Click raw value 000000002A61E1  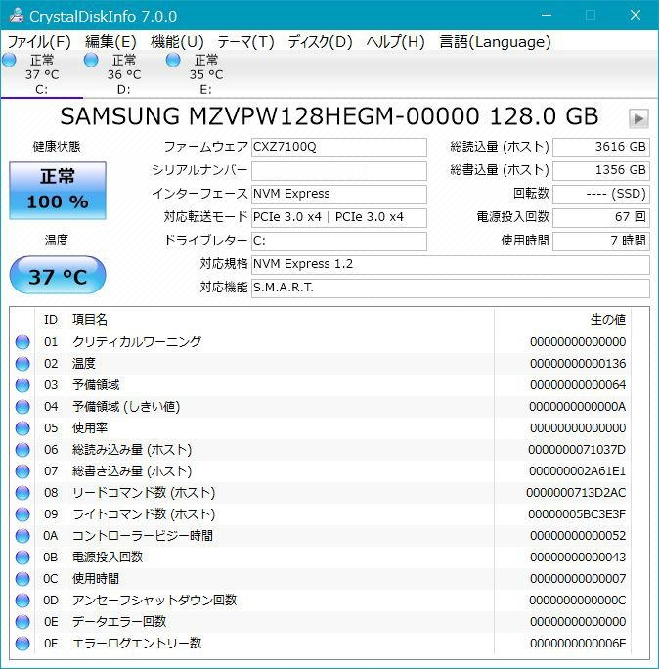point(578,471)
